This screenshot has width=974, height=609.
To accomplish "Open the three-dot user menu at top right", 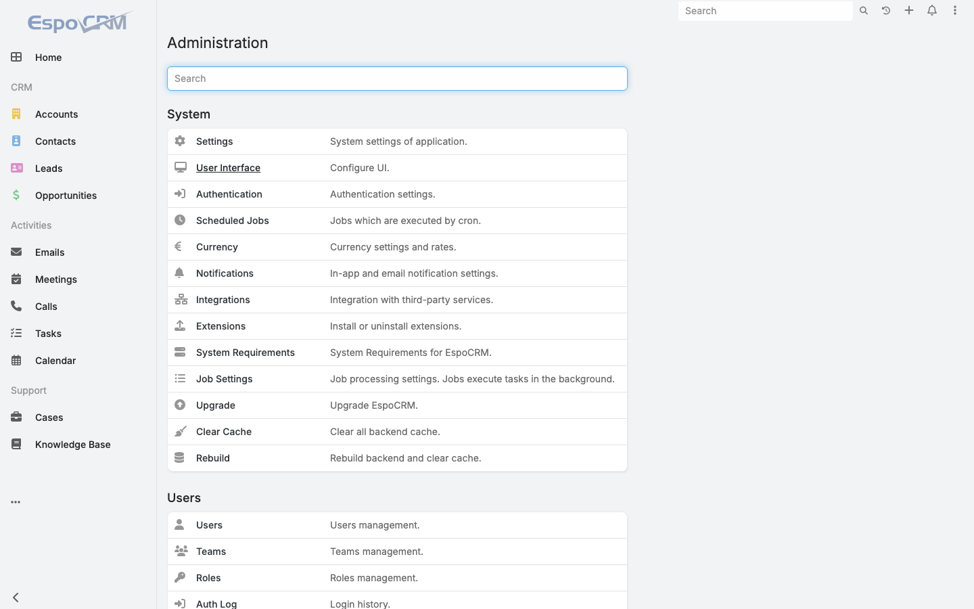I will coord(955,11).
